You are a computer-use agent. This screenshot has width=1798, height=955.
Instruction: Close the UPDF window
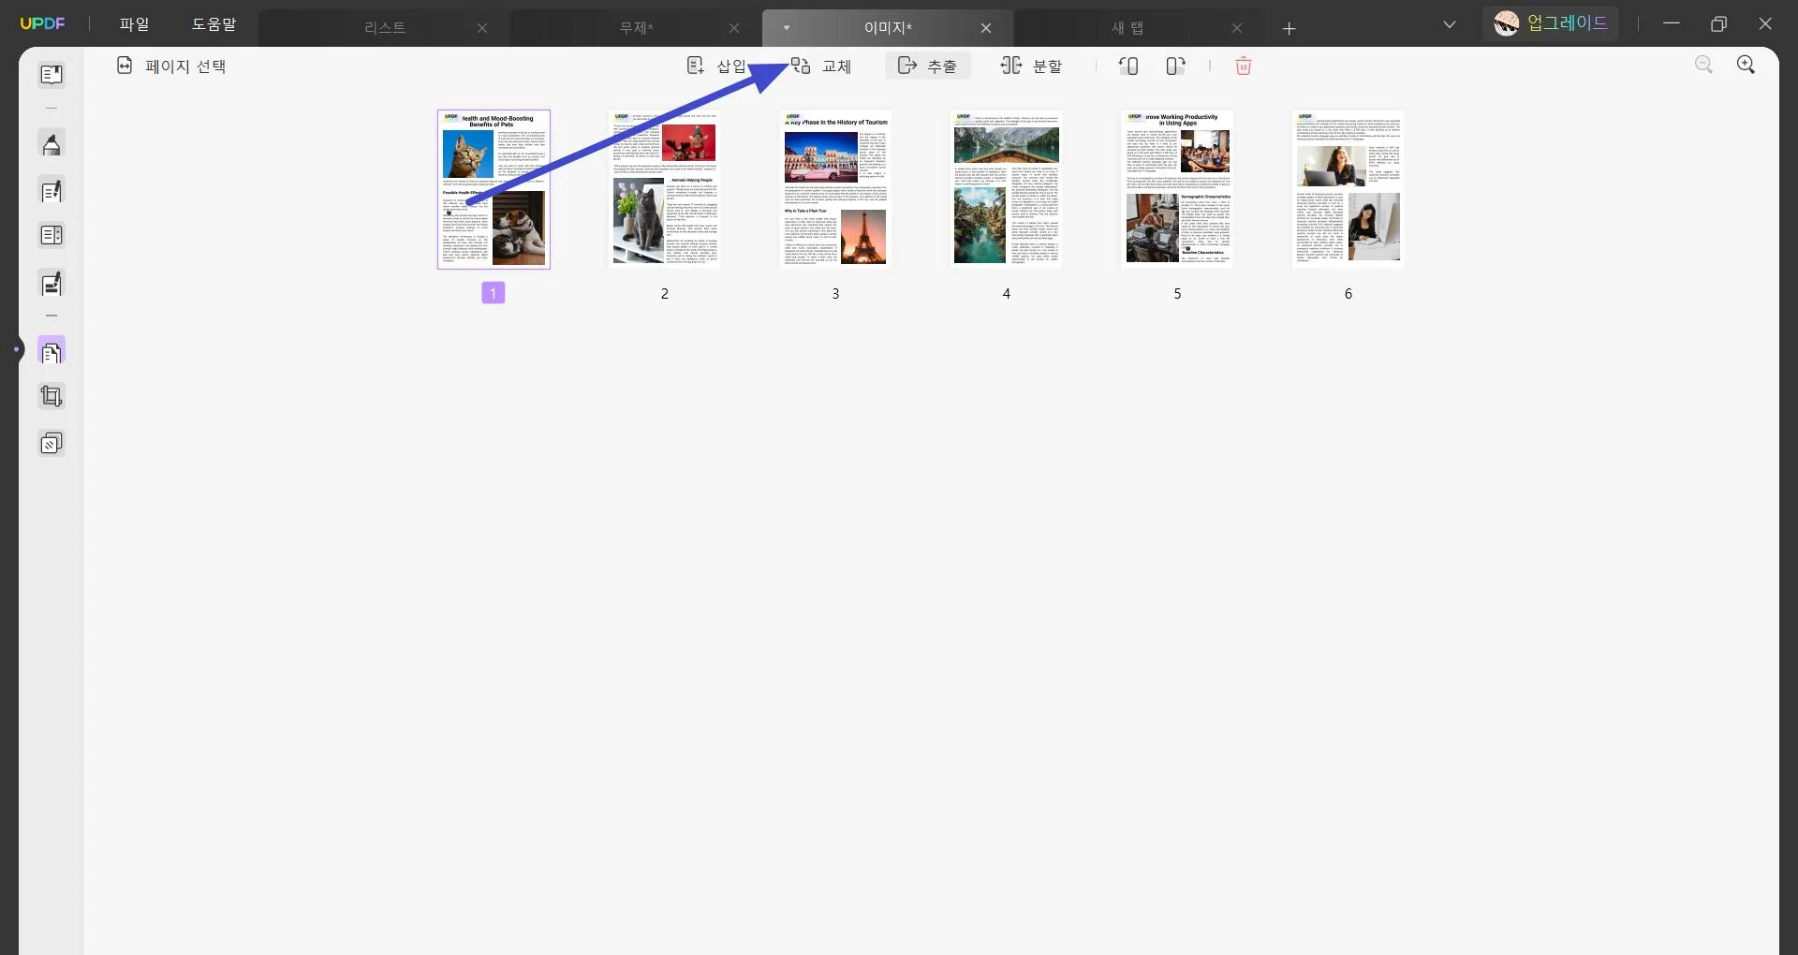tap(1765, 23)
